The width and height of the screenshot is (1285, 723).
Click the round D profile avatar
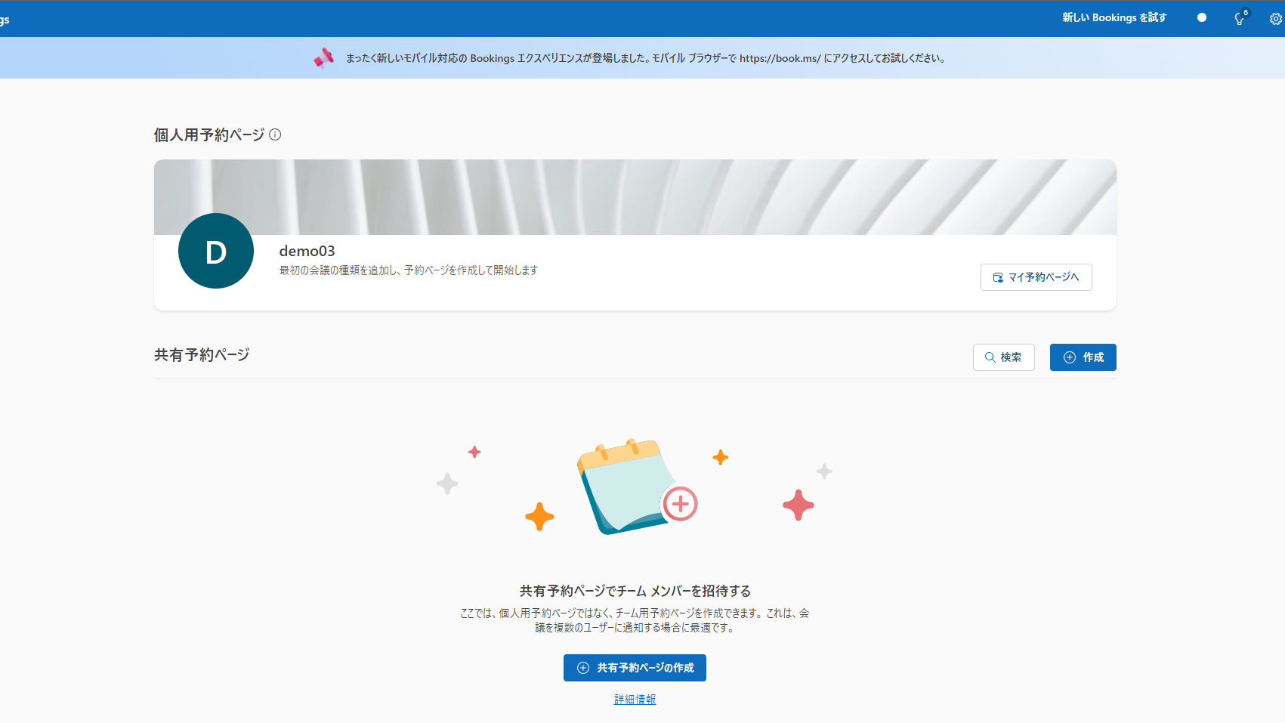pos(216,251)
